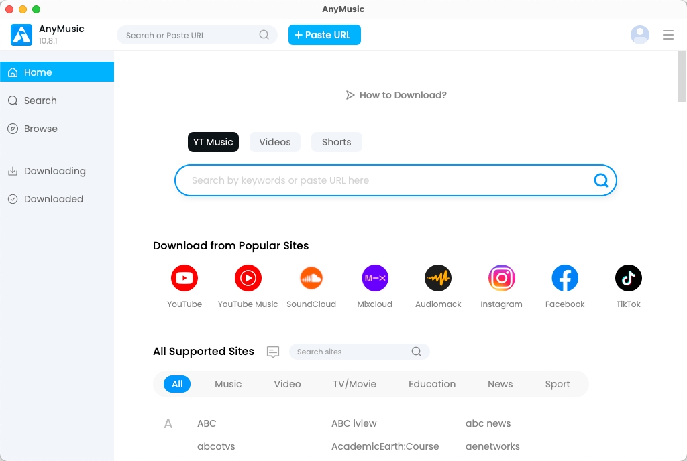Click the vertical scrollbar thumb
Image resolution: width=687 pixels, height=461 pixels.
(682, 76)
